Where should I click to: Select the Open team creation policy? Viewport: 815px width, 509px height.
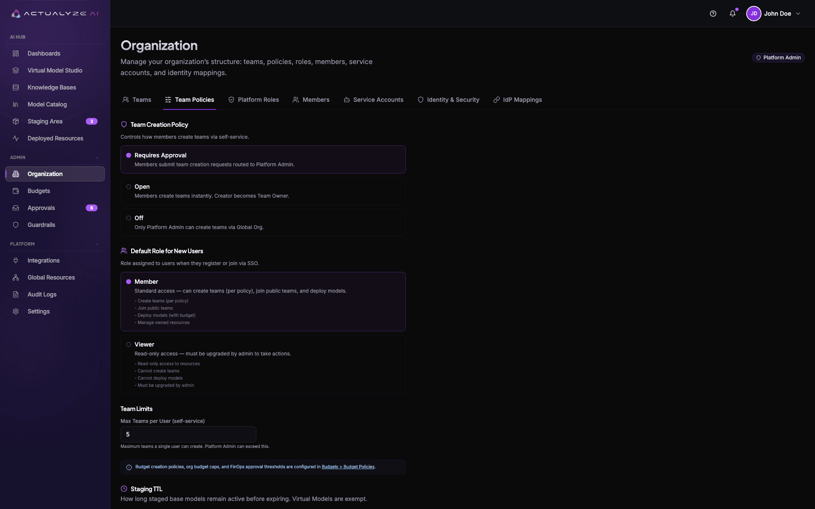263,191
